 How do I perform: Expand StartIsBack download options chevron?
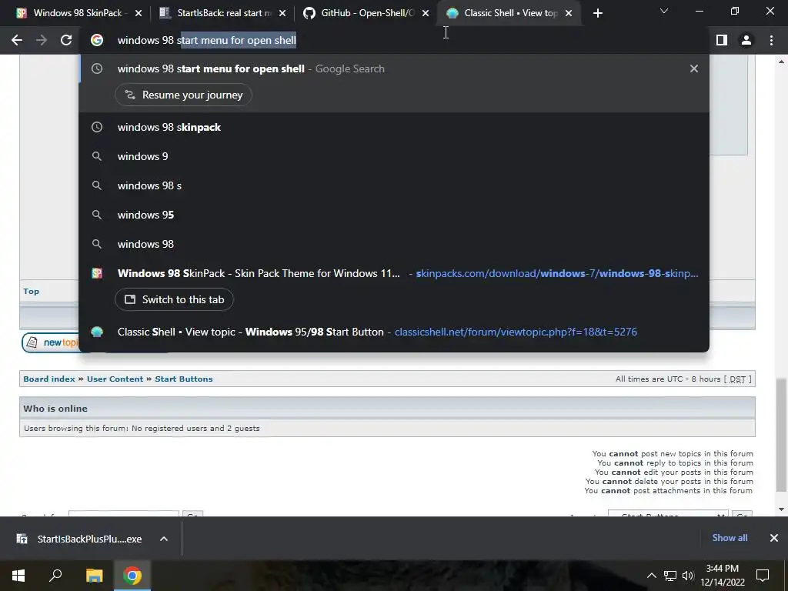pyautogui.click(x=164, y=539)
